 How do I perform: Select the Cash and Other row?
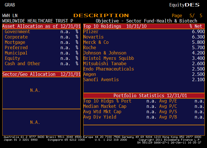[x=41, y=64]
